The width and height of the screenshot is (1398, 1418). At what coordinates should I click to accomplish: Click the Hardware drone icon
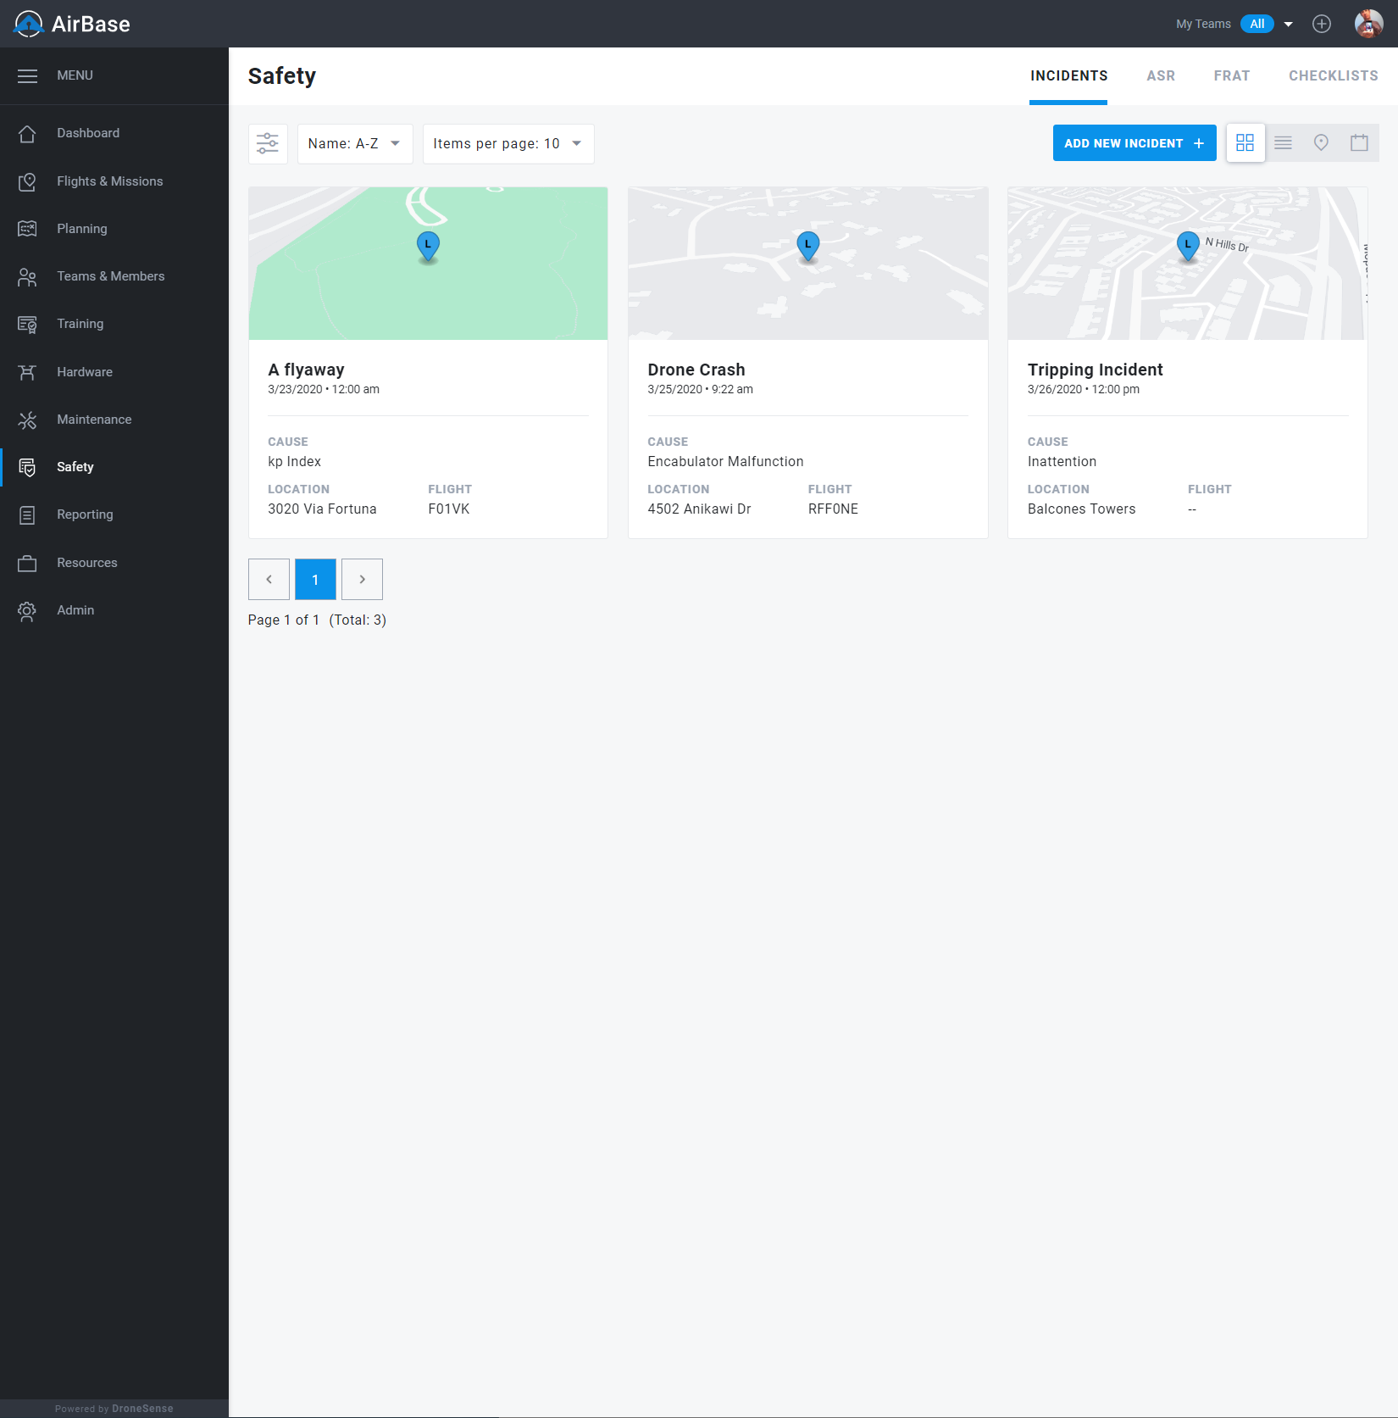click(x=27, y=372)
